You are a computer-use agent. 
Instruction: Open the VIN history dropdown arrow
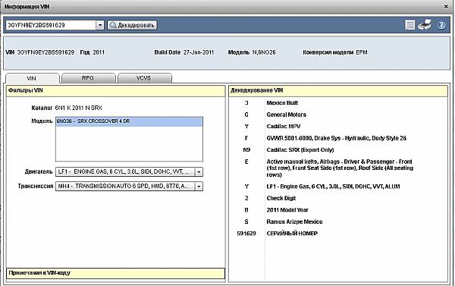[100, 25]
